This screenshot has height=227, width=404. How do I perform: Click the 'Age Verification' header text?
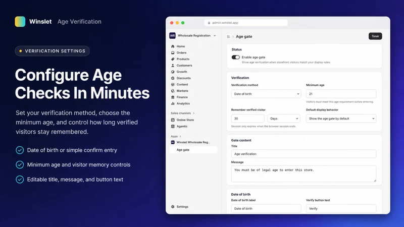[x=79, y=22]
